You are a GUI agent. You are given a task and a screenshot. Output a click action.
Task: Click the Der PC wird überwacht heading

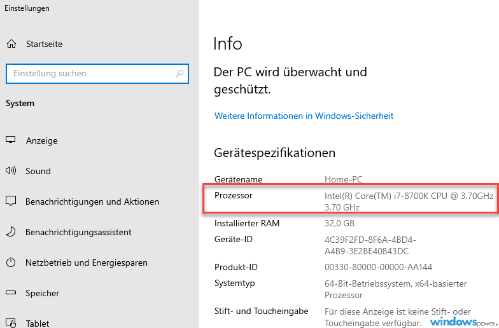[290, 81]
